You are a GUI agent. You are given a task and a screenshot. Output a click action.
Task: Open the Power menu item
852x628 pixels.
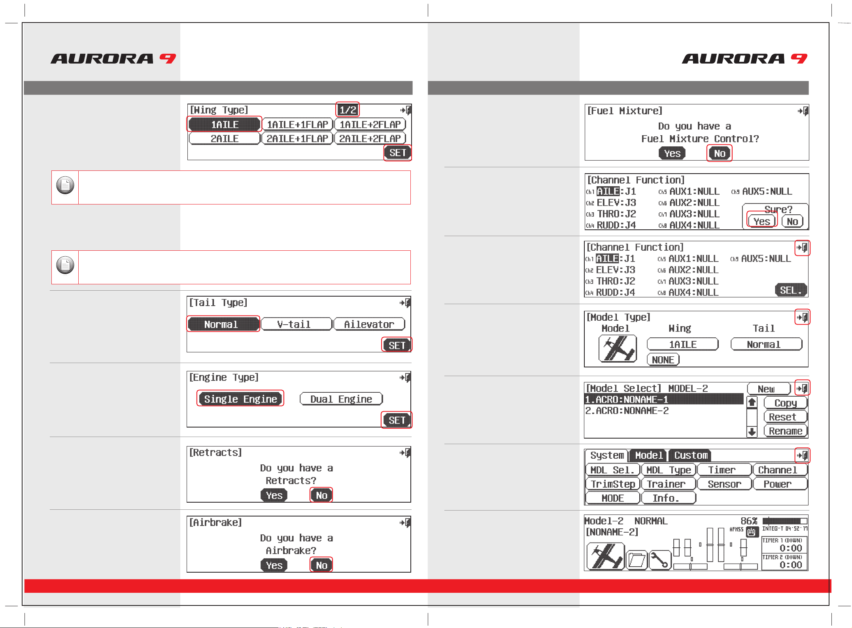(x=780, y=484)
